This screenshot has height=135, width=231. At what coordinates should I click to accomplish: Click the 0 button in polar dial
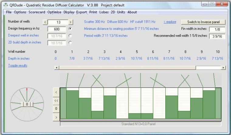coord(27,104)
